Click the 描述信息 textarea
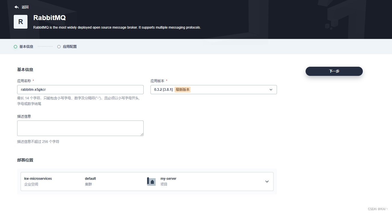Screen dimensions: 392x213 80,128
